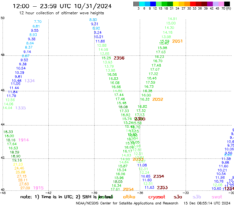Click the swot time stamp '1915'

[38, 188]
